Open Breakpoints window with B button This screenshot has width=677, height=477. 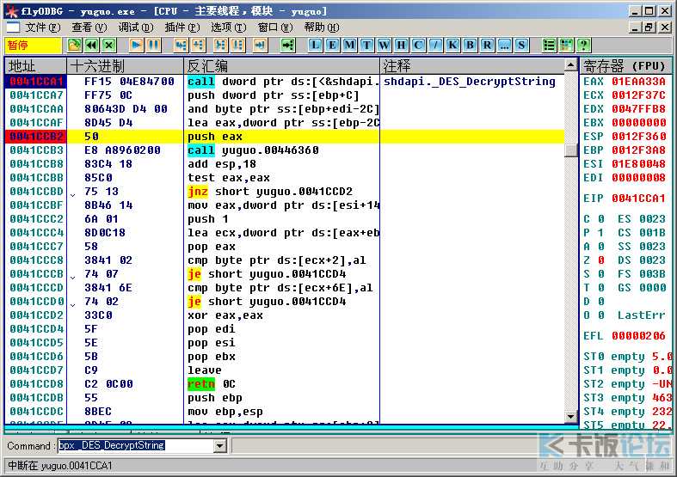click(x=471, y=46)
